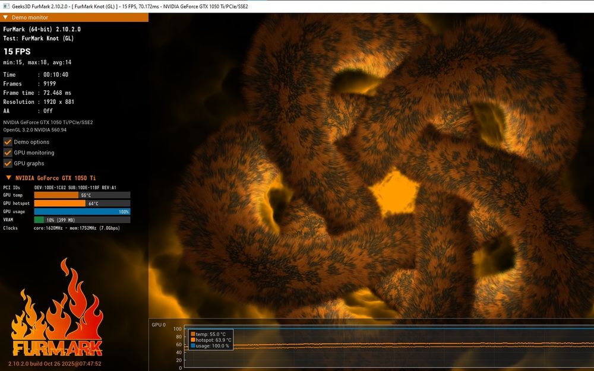The image size is (594, 371).
Task: Click the Test: FurMark Knot (GL) line
Action: (38, 38)
